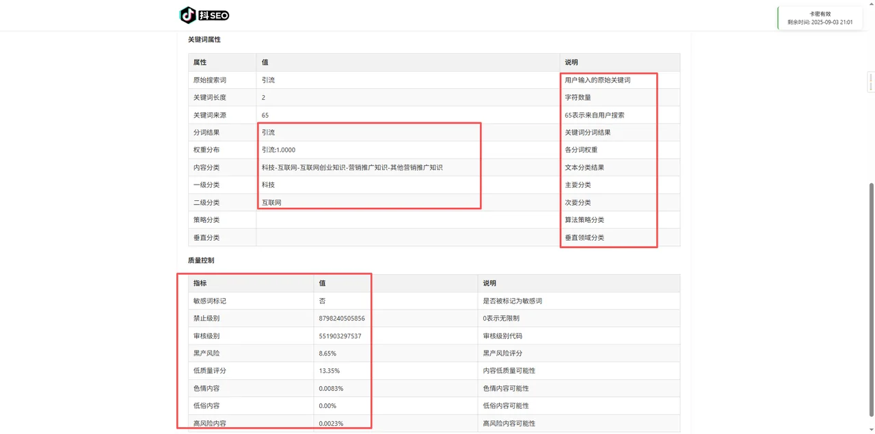Click the 主要分类 description
Viewport: 875px width, 434px height.
578,185
